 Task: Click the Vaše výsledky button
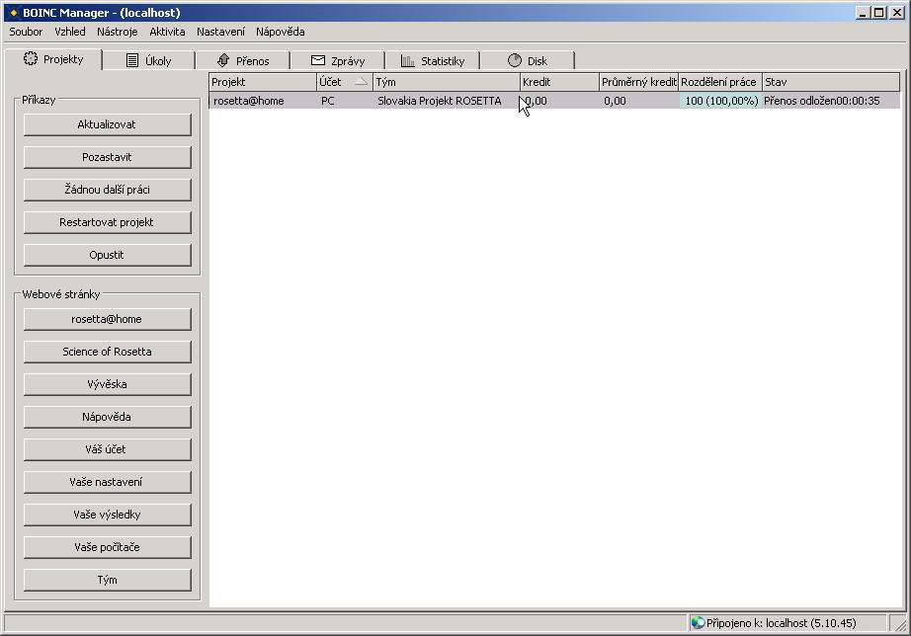tap(107, 514)
